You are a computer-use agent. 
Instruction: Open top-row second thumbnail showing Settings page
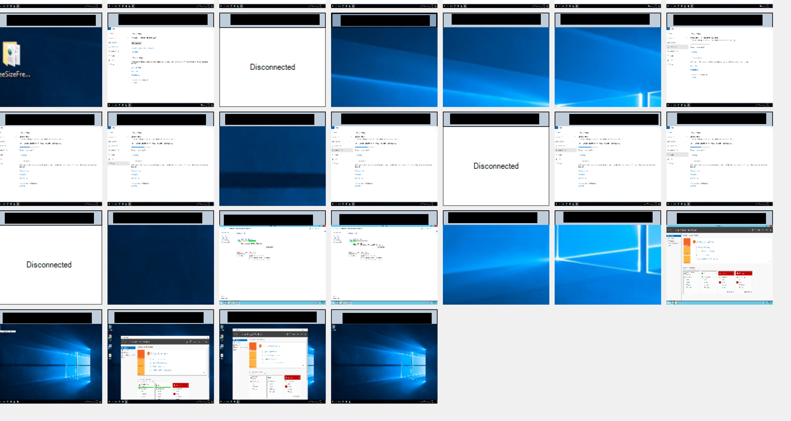(x=160, y=67)
